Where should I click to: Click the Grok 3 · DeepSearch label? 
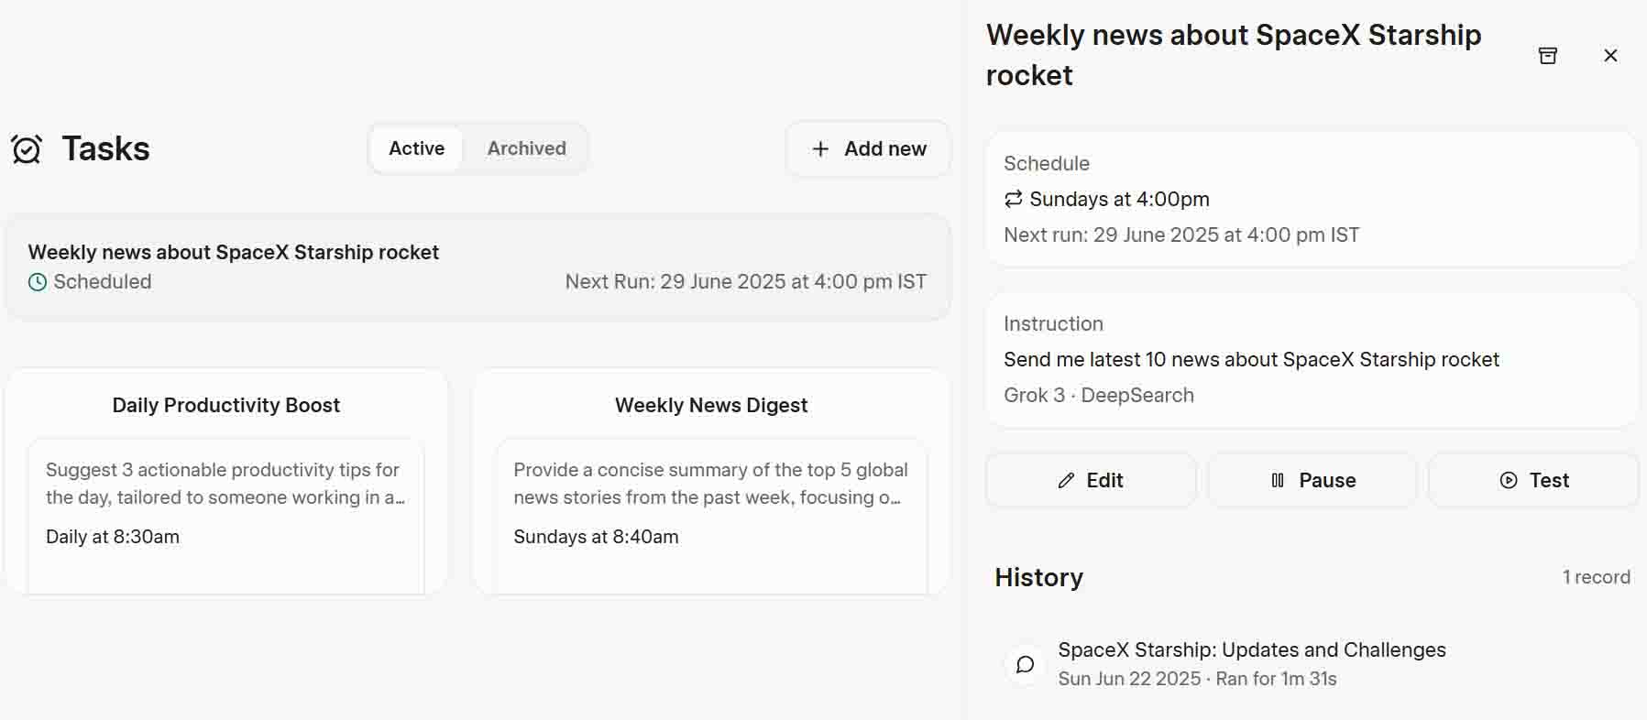[1099, 395]
